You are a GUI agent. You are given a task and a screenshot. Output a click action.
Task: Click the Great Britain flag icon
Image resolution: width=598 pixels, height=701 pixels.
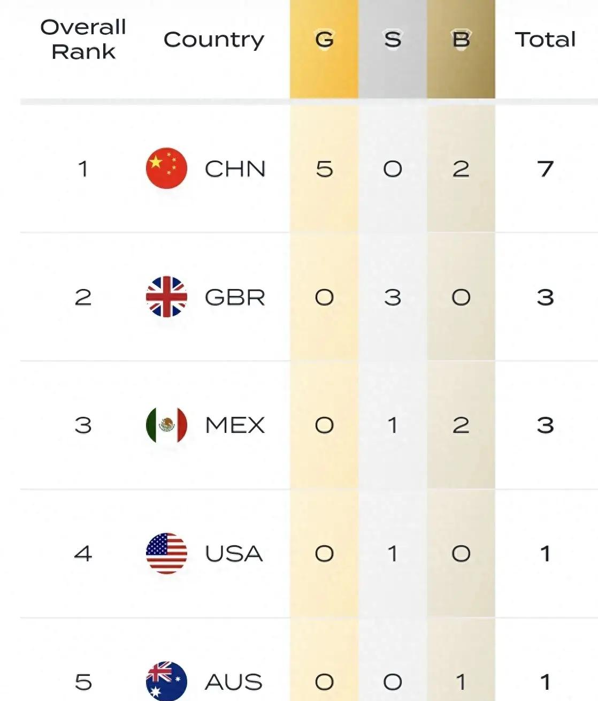[x=166, y=296]
